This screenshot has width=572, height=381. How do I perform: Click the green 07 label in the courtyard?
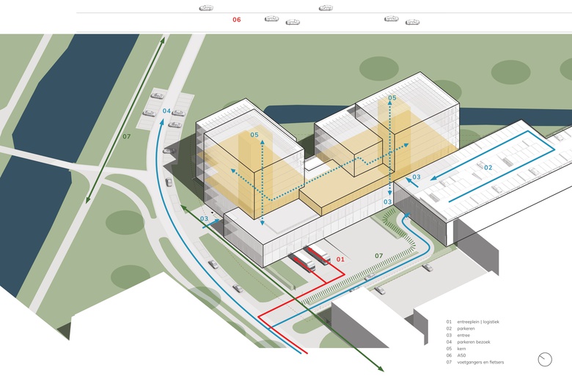tap(378, 256)
